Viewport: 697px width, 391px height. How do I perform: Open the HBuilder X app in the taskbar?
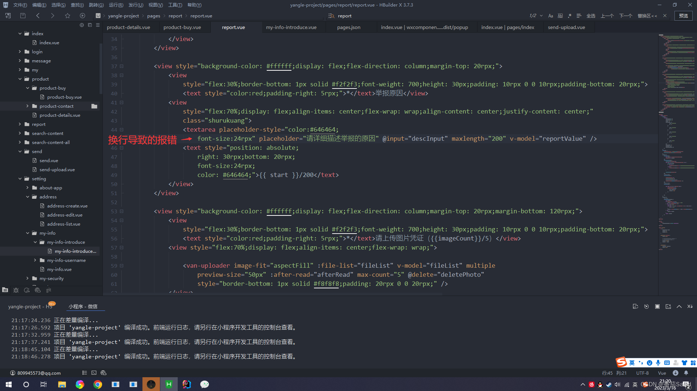click(169, 384)
